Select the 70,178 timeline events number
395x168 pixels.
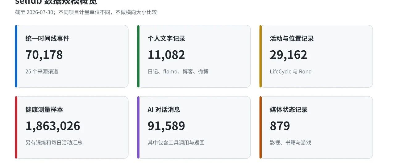44,55
